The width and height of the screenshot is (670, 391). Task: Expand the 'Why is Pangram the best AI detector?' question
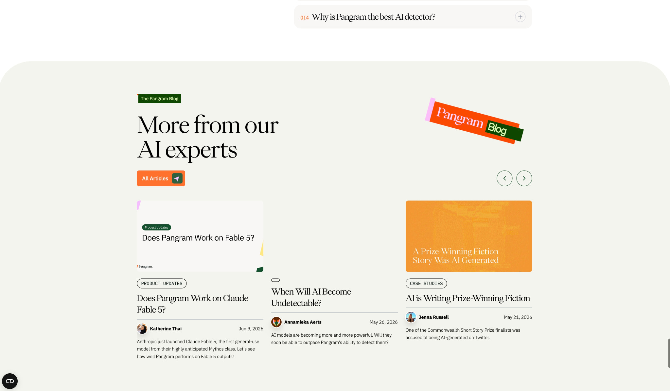pos(413,17)
